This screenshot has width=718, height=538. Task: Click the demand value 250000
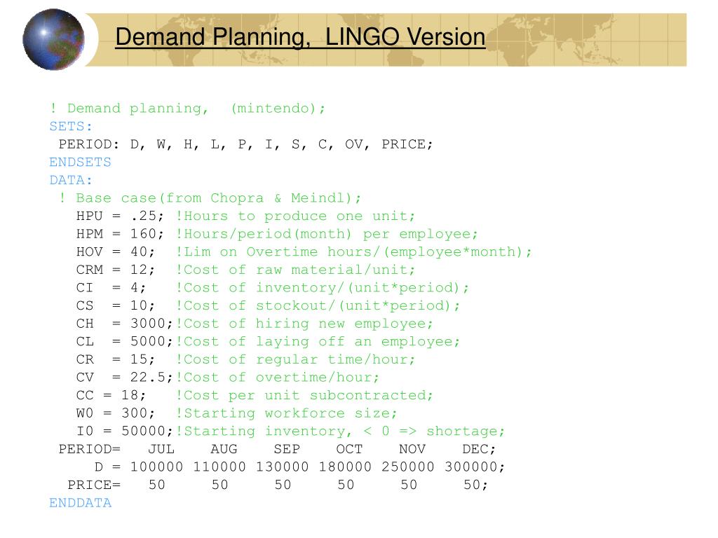(408, 467)
